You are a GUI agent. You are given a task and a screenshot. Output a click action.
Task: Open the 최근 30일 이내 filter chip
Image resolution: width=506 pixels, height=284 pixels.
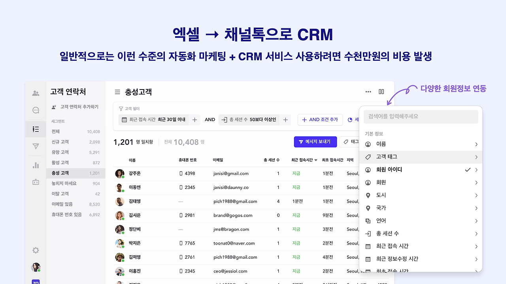click(x=154, y=120)
